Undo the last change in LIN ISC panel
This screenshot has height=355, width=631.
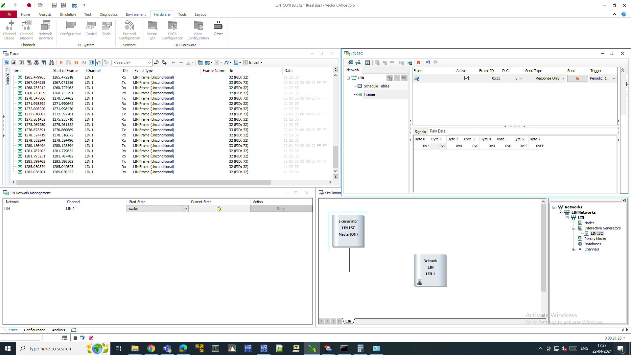click(x=428, y=62)
